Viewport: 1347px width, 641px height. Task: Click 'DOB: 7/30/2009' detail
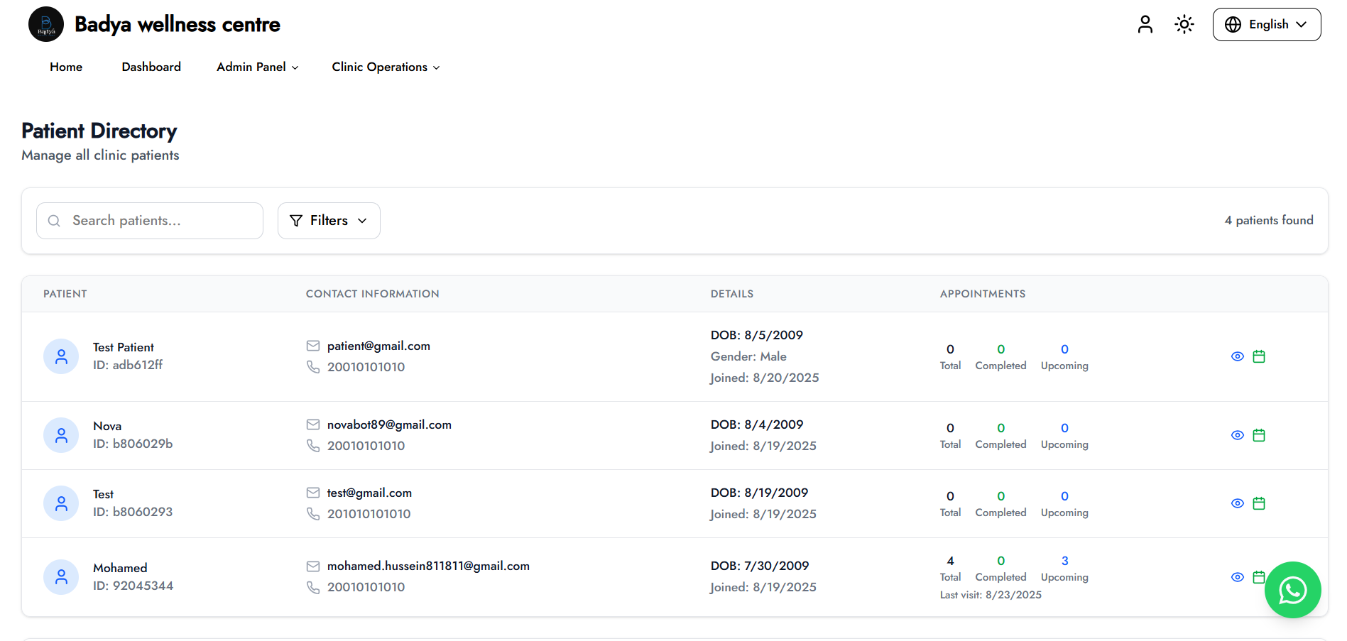pyautogui.click(x=760, y=566)
